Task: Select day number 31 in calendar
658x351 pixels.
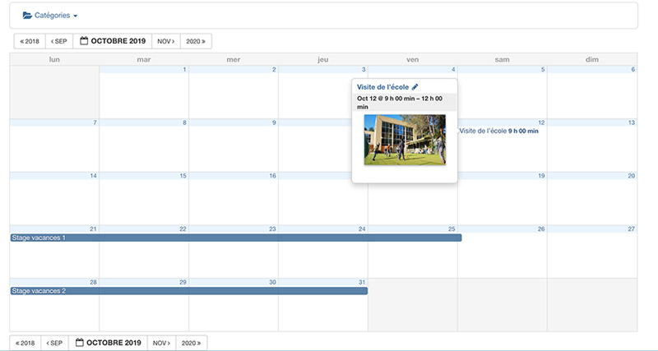Action: 362,282
